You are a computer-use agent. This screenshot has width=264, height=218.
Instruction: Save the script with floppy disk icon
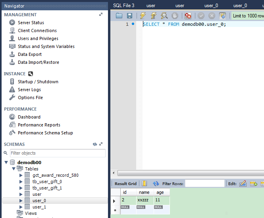[129, 15]
